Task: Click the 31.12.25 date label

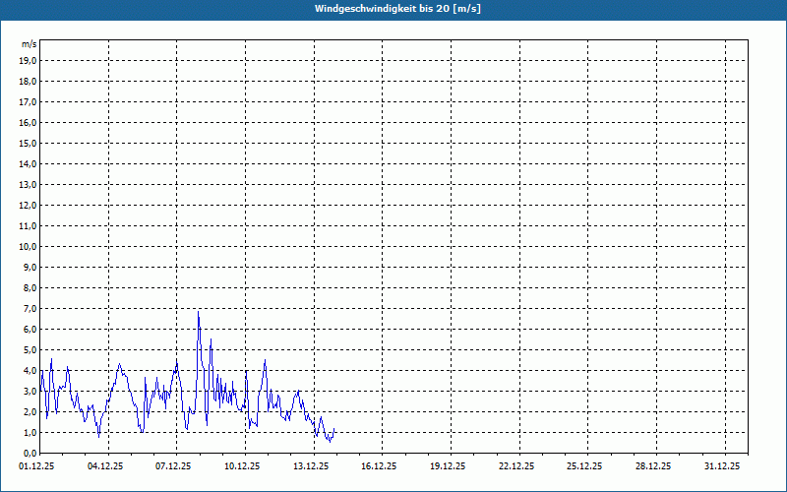Action: click(721, 466)
